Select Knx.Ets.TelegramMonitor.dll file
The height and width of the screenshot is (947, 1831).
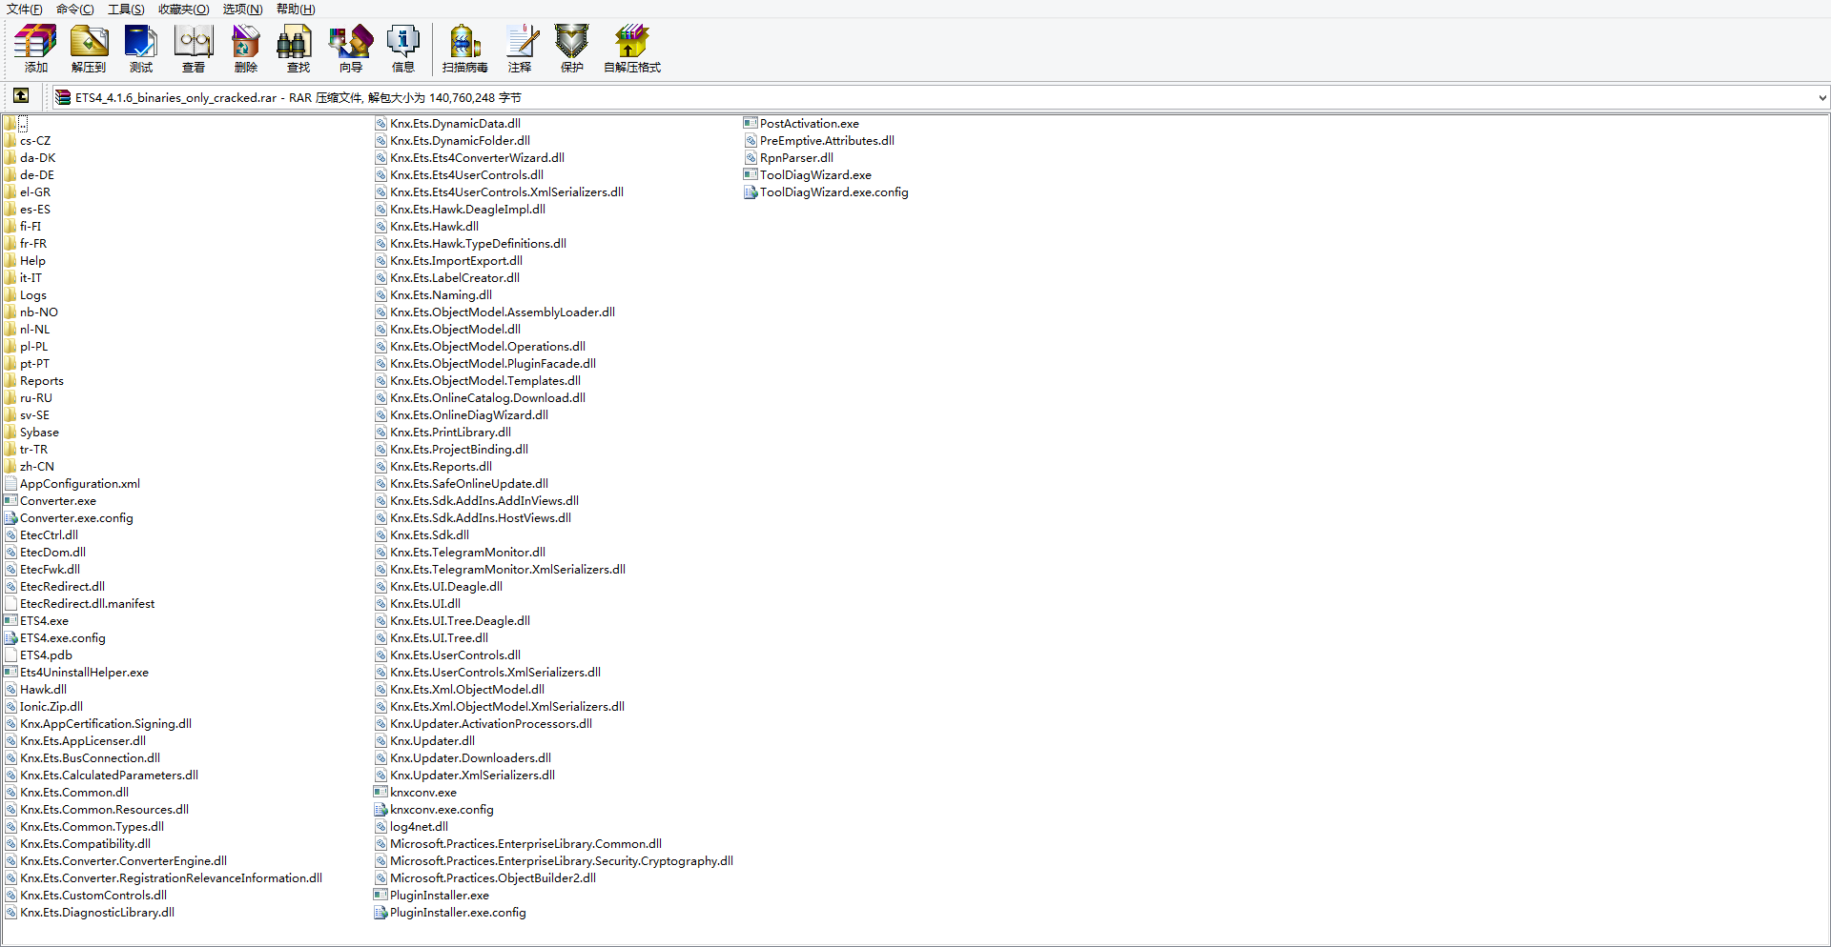pyautogui.click(x=460, y=553)
